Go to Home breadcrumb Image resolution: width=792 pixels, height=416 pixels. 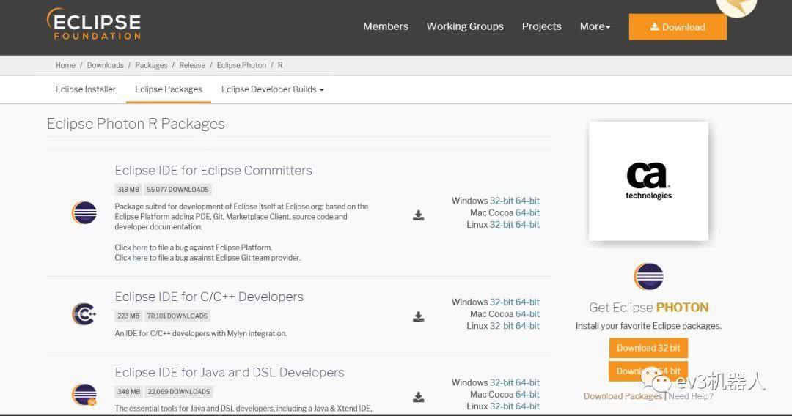pyautogui.click(x=65, y=65)
